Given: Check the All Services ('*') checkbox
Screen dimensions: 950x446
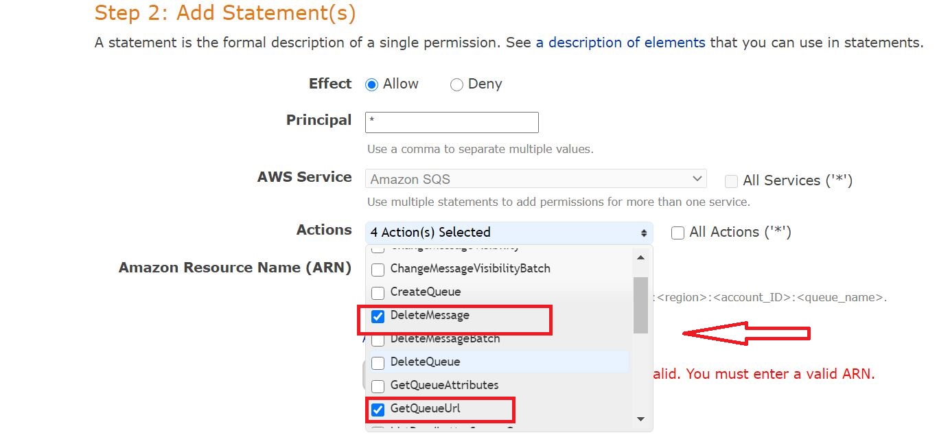Looking at the screenshot, I should pyautogui.click(x=731, y=181).
